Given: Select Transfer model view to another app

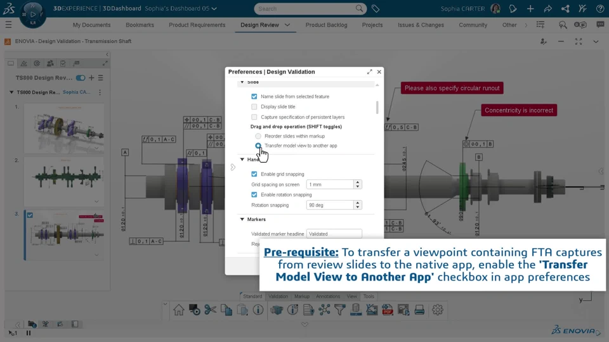Looking at the screenshot, I should point(258,146).
